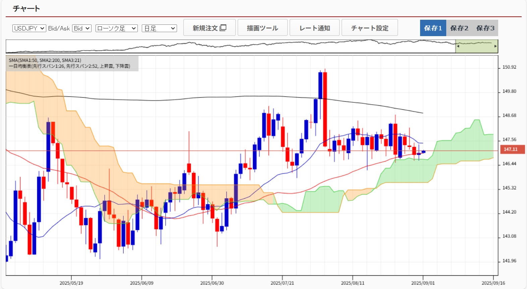Click the SMA indicator legend text
The image size is (527, 289).
pyautogui.click(x=45, y=60)
